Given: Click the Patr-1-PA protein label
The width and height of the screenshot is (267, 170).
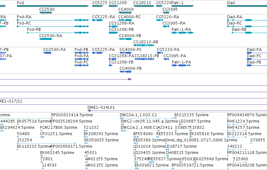Looking at the screenshot, I should pyautogui.click(x=181, y=62).
